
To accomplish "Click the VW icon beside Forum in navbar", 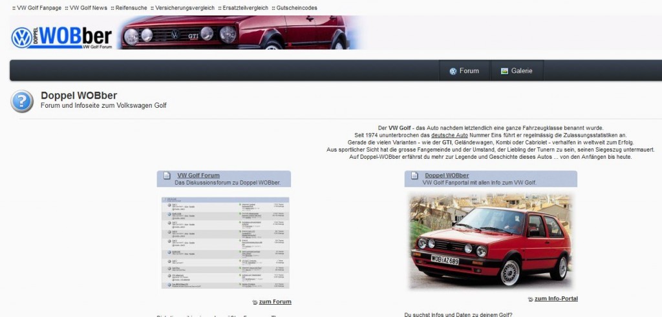I will pyautogui.click(x=453, y=71).
